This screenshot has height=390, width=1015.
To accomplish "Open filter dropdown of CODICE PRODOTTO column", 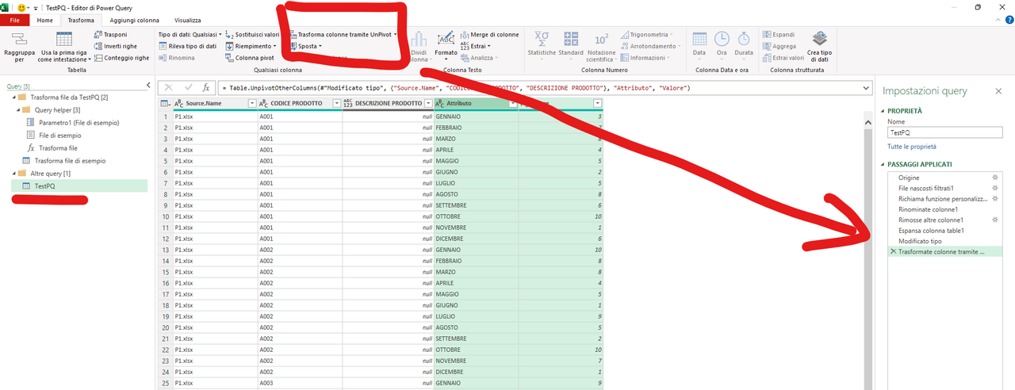I will 337,104.
